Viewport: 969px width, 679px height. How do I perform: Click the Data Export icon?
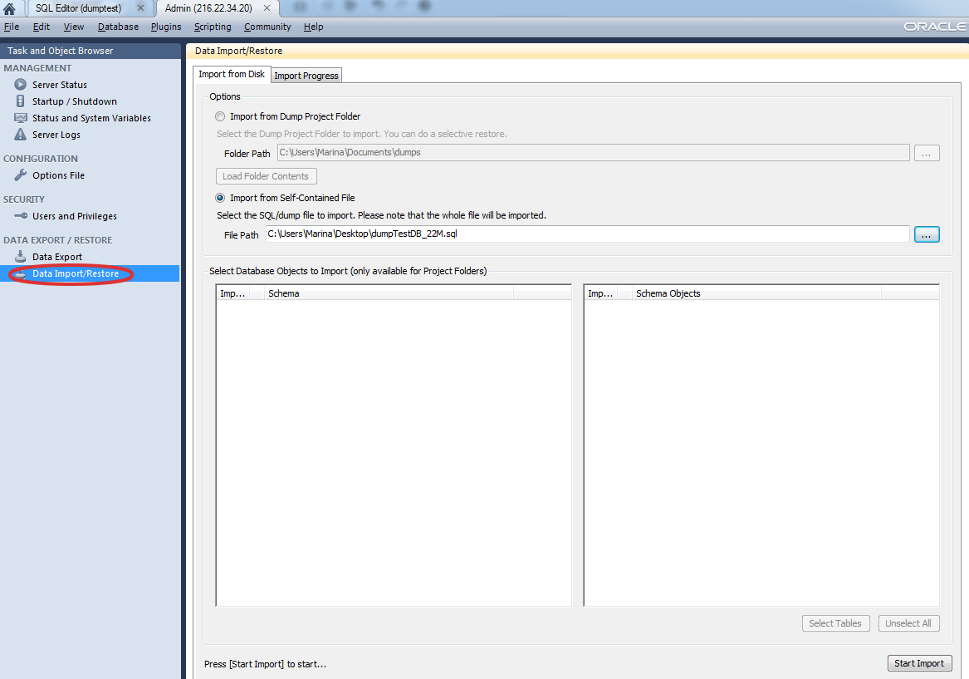21,256
